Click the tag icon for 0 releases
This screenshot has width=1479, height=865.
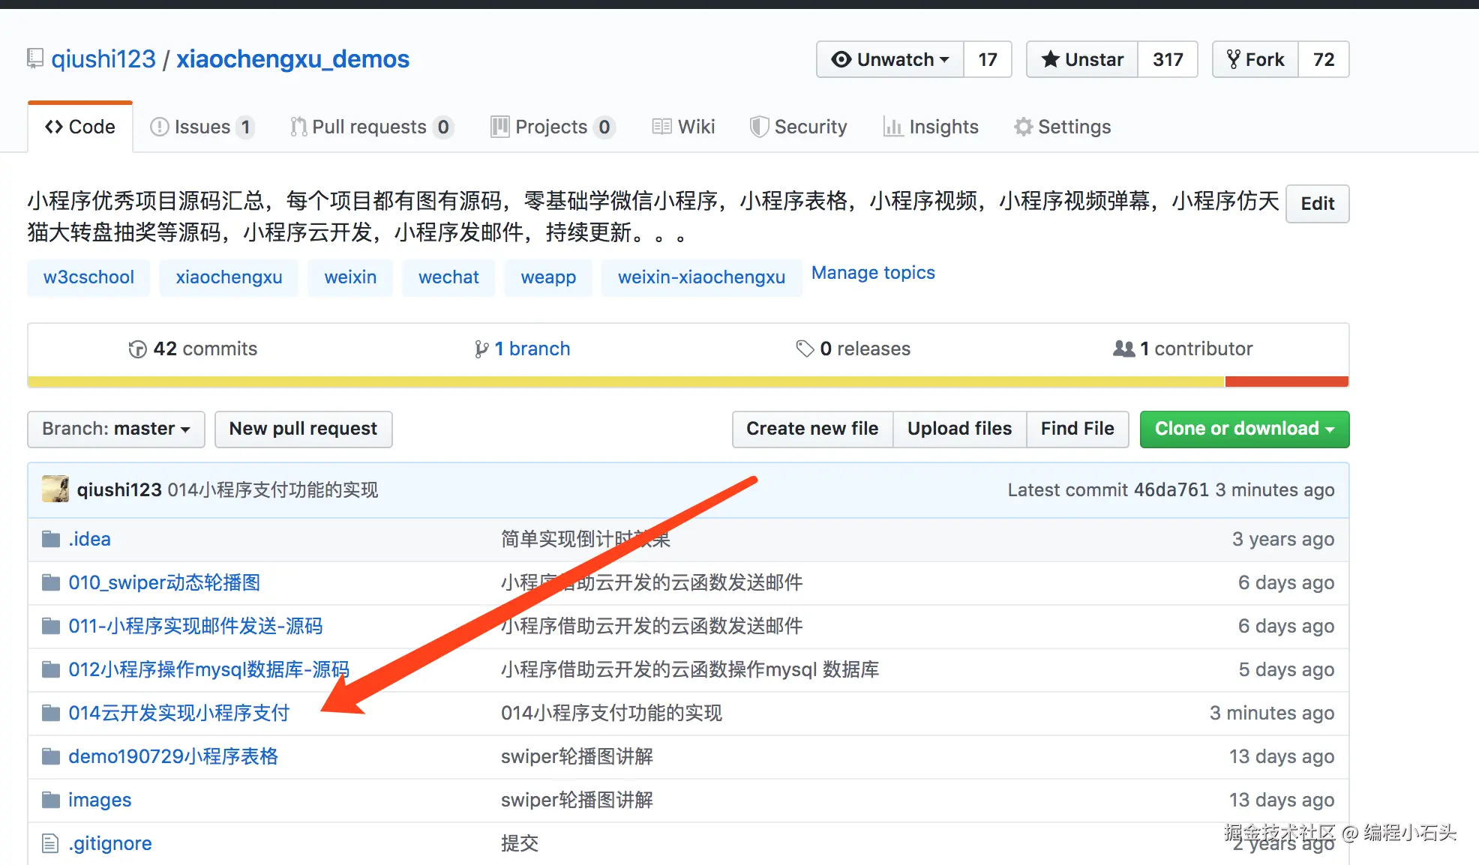coord(805,349)
